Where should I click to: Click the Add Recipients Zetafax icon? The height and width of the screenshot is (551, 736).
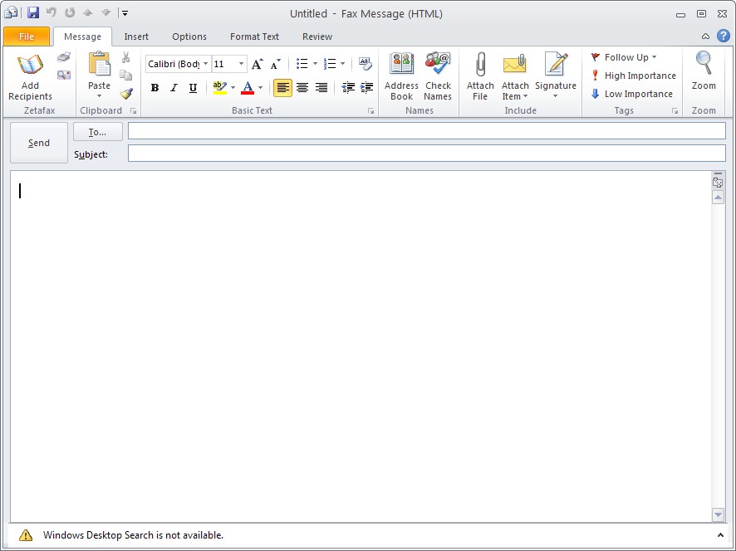(x=30, y=64)
